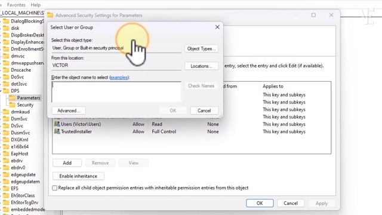The image size is (382, 215).
Task: Click the folder icon beside disk key
Action: click(x=6, y=28)
